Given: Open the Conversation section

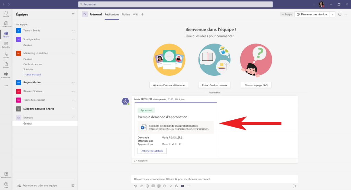Looking at the screenshot, I should (x=6, y=24).
